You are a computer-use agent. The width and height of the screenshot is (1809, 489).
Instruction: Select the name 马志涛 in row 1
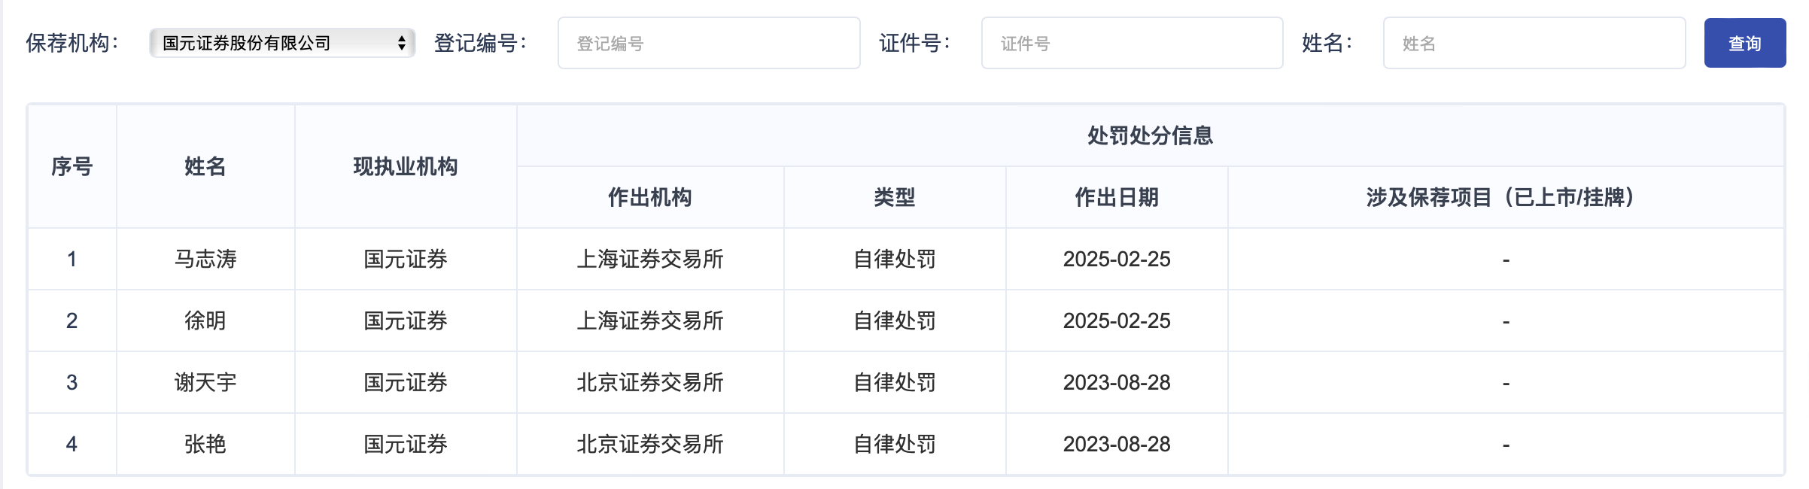205,259
